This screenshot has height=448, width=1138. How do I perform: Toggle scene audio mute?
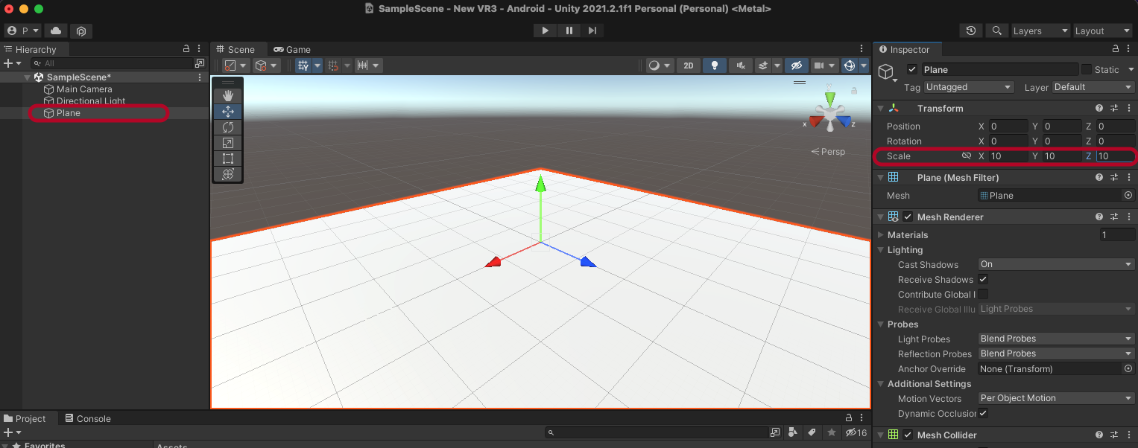point(740,65)
